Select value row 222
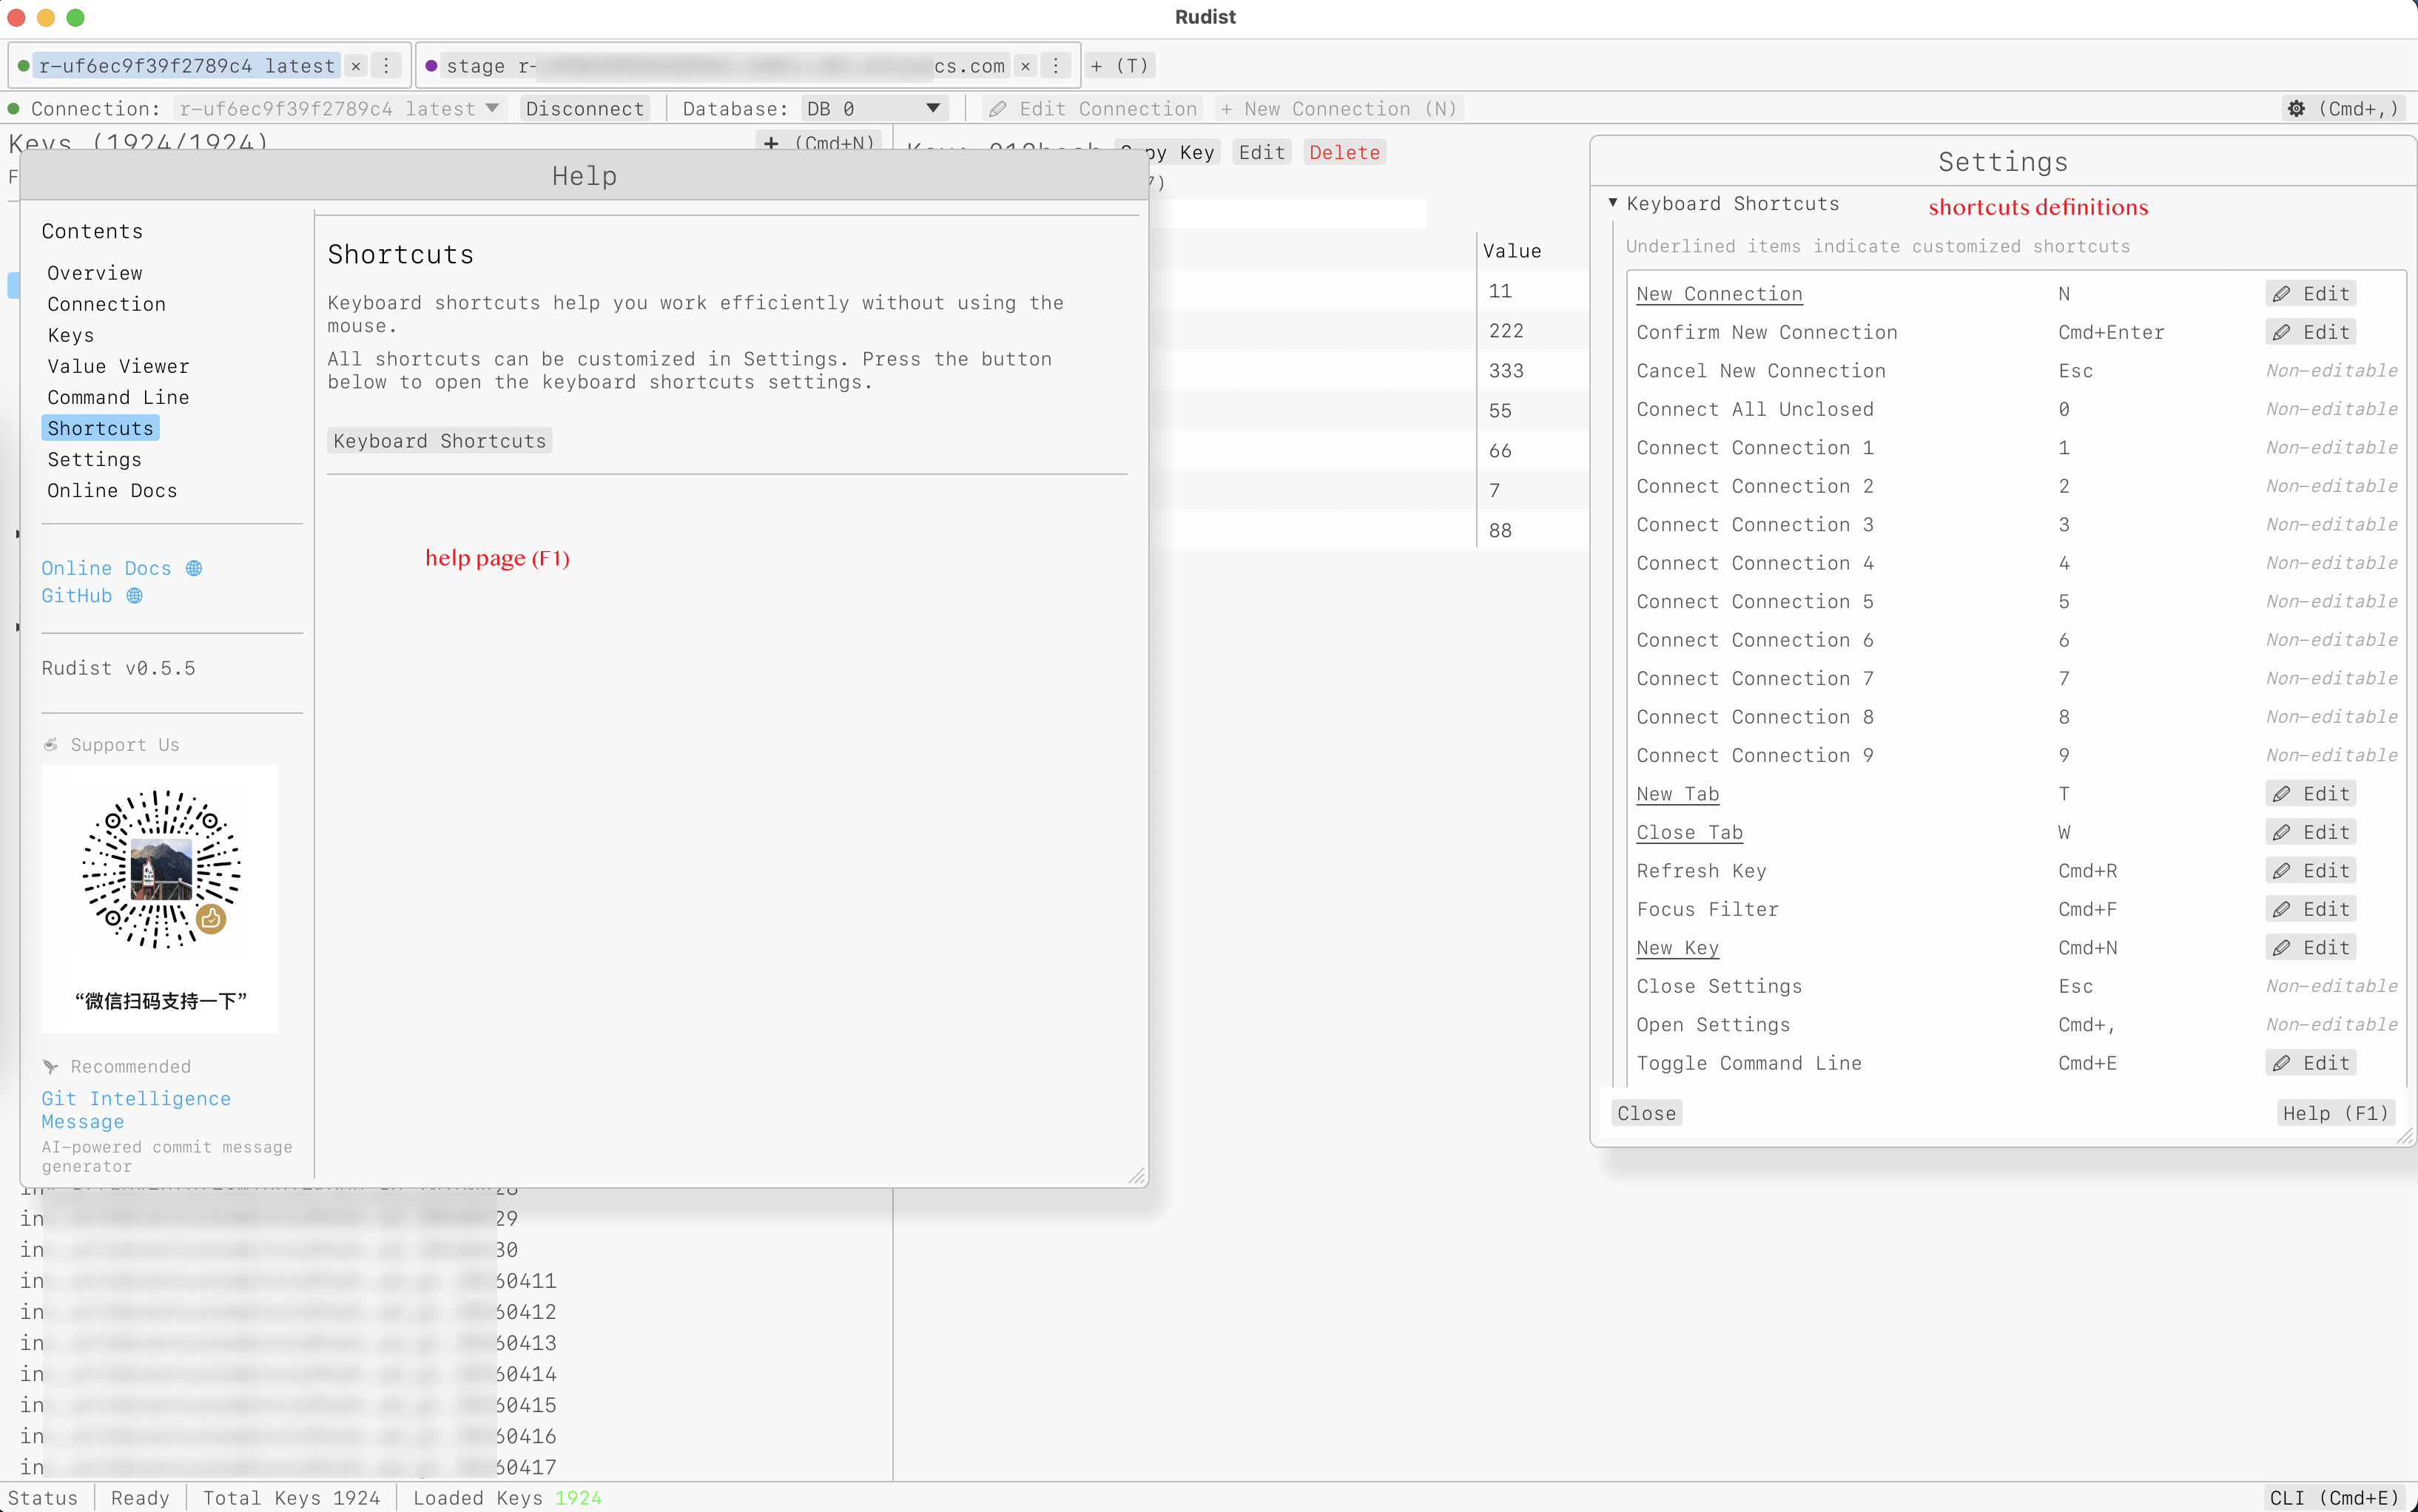Screen dimensions: 2418x1512 tap(1506, 331)
